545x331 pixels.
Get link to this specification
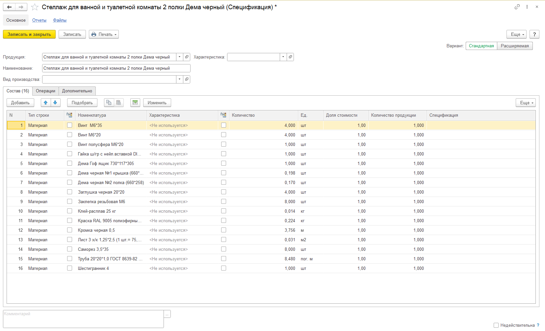[517, 7]
